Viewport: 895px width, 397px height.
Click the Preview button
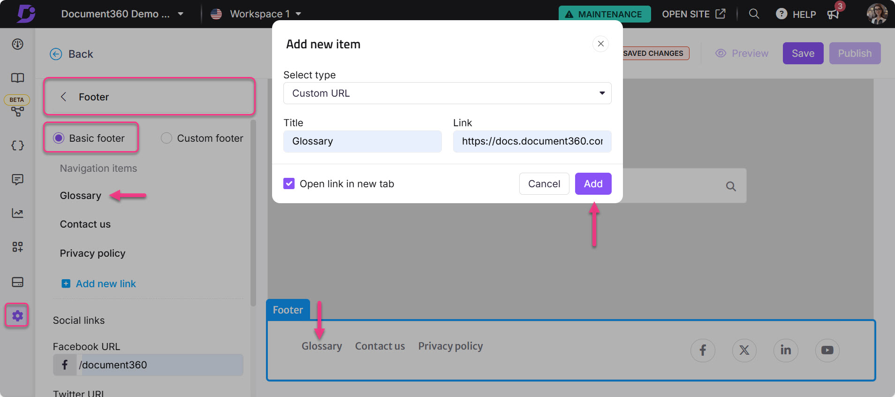[742, 53]
